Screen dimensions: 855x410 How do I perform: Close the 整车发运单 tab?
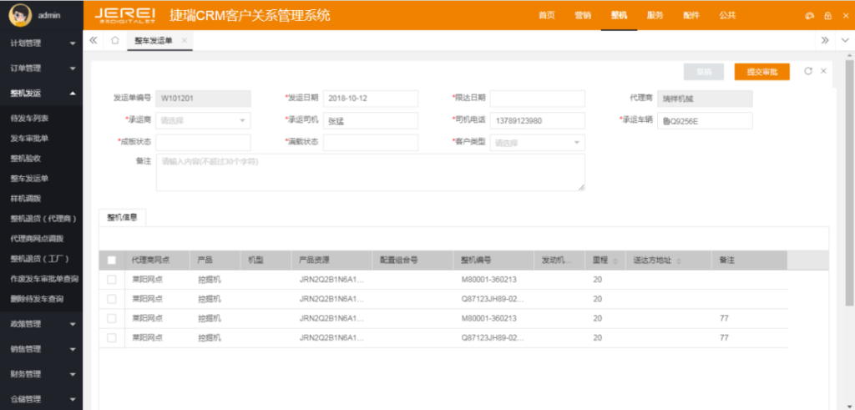(184, 40)
